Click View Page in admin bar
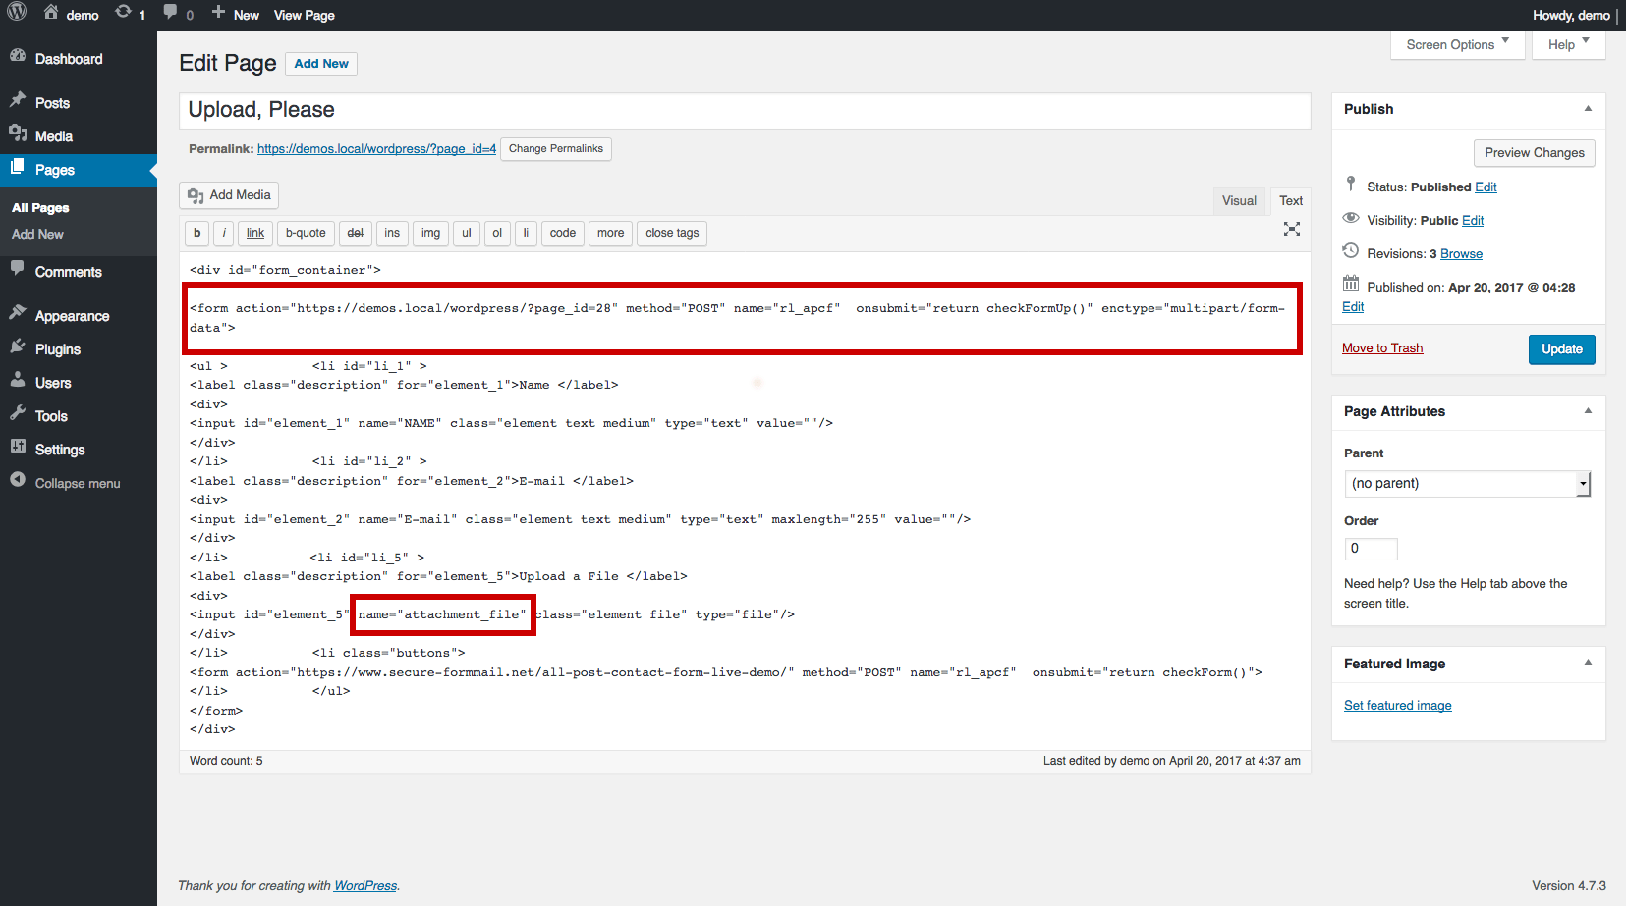Viewport: 1626px width, 906px height. tap(305, 15)
